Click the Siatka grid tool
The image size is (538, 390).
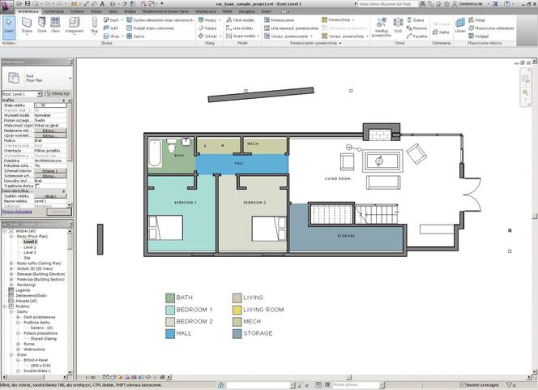click(x=441, y=32)
